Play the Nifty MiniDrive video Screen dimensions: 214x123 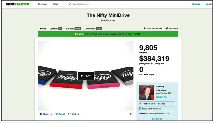click(86, 76)
